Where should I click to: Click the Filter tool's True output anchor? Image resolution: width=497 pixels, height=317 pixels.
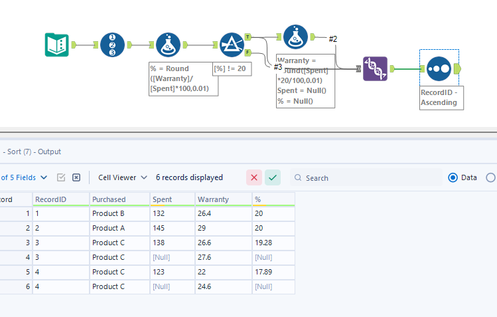coord(248,37)
